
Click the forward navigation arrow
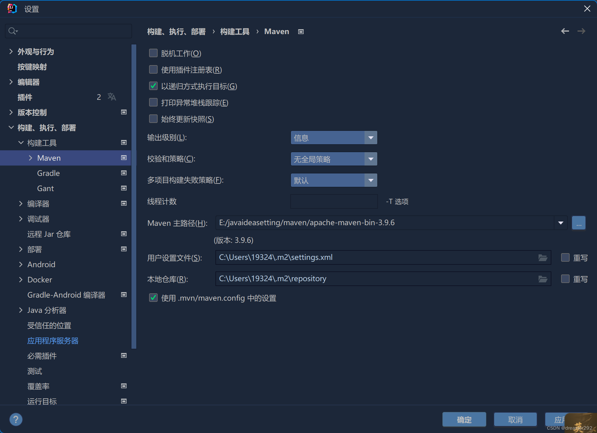click(x=581, y=31)
